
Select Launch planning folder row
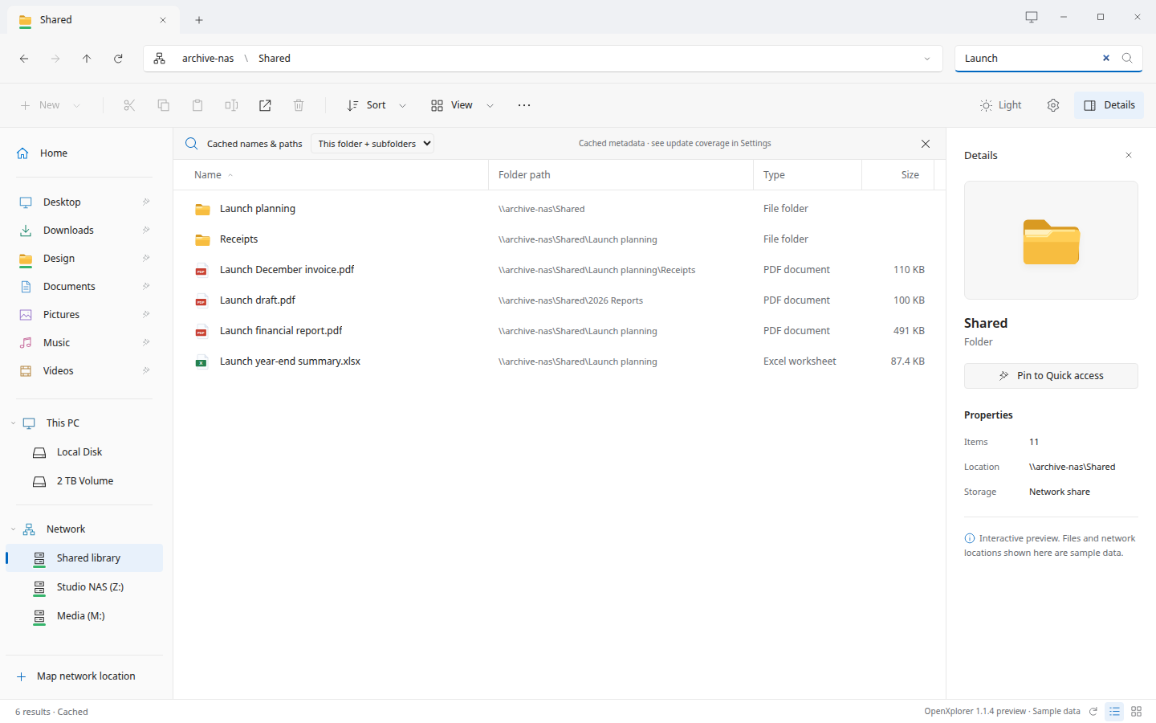[x=560, y=209]
